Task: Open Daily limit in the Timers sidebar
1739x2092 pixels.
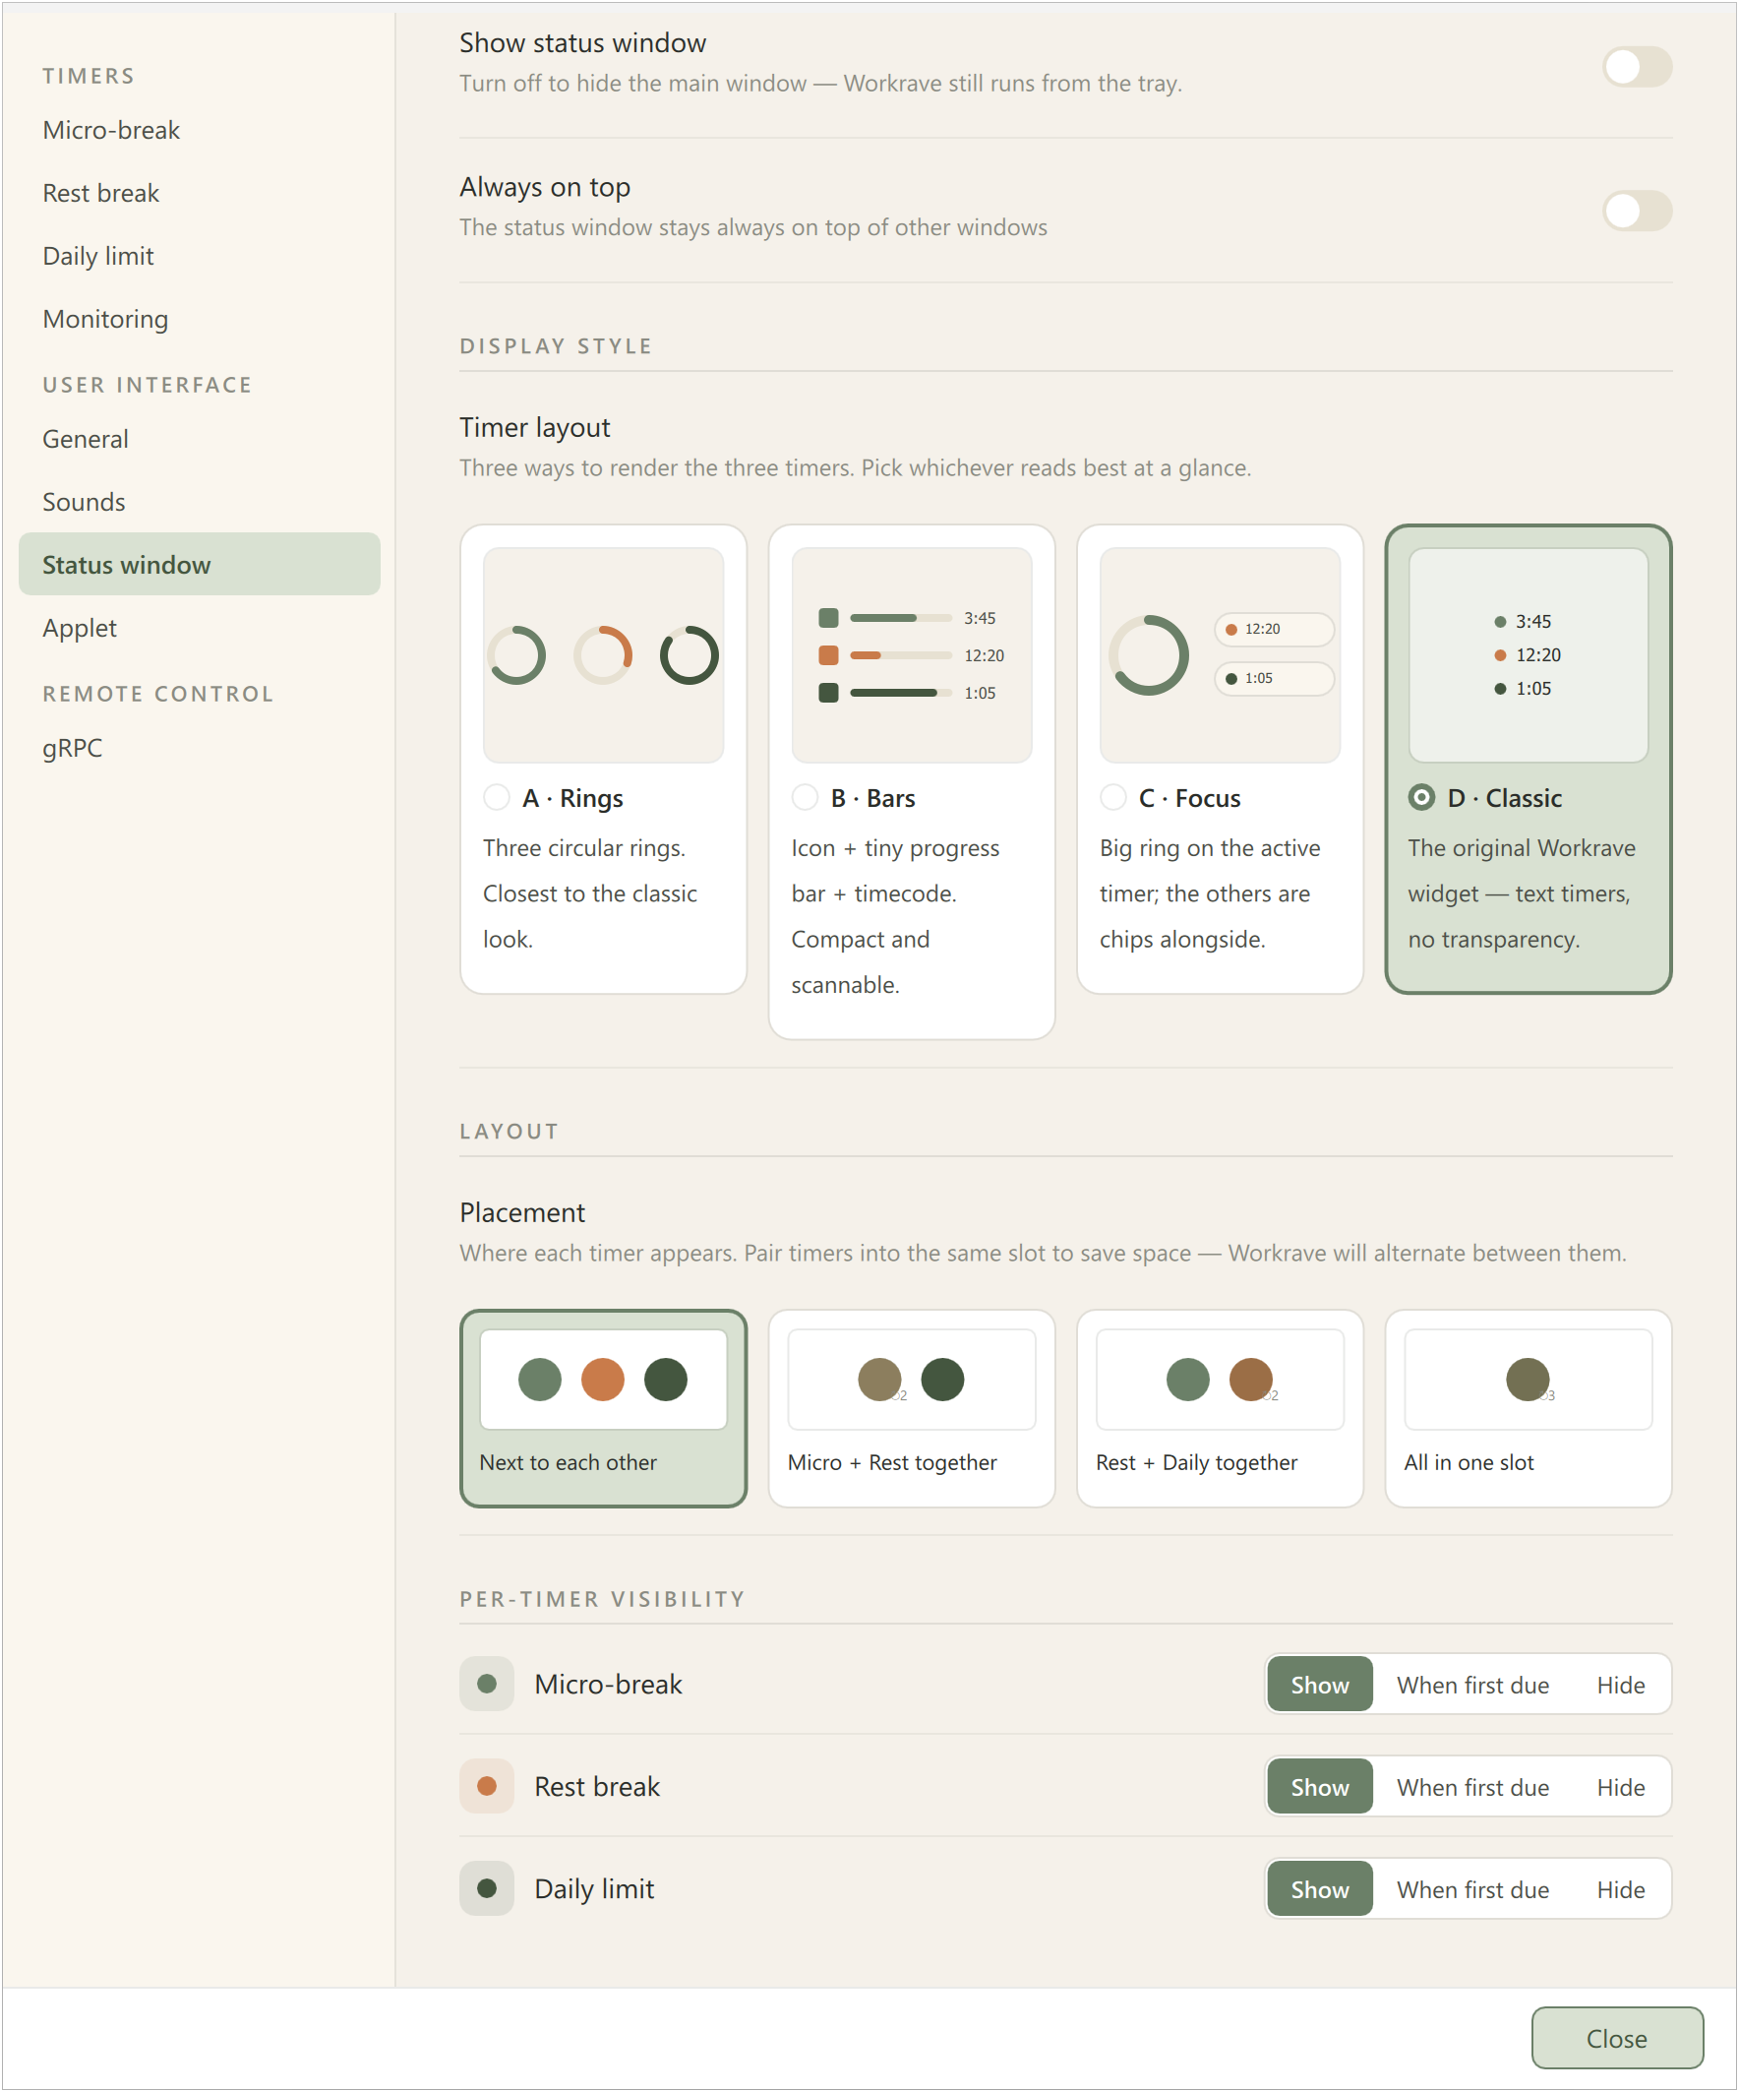Action: (x=200, y=255)
